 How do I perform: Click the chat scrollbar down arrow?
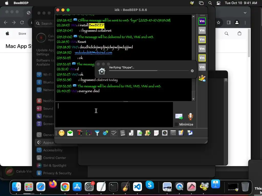point(193,99)
